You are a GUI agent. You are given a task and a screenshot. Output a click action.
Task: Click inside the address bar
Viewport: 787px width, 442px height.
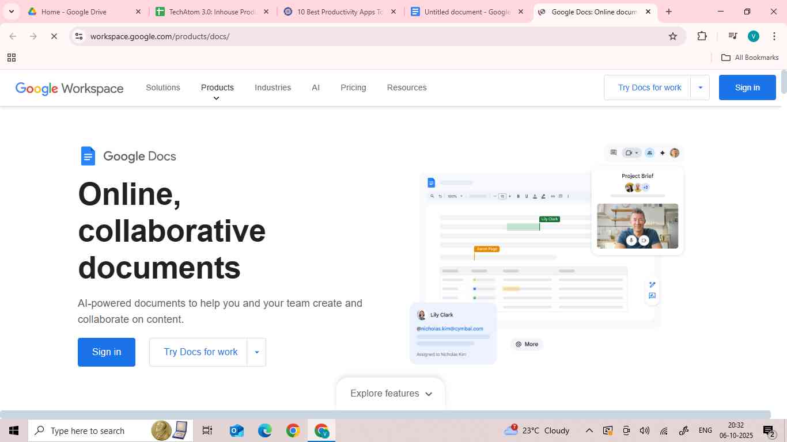(230, 36)
